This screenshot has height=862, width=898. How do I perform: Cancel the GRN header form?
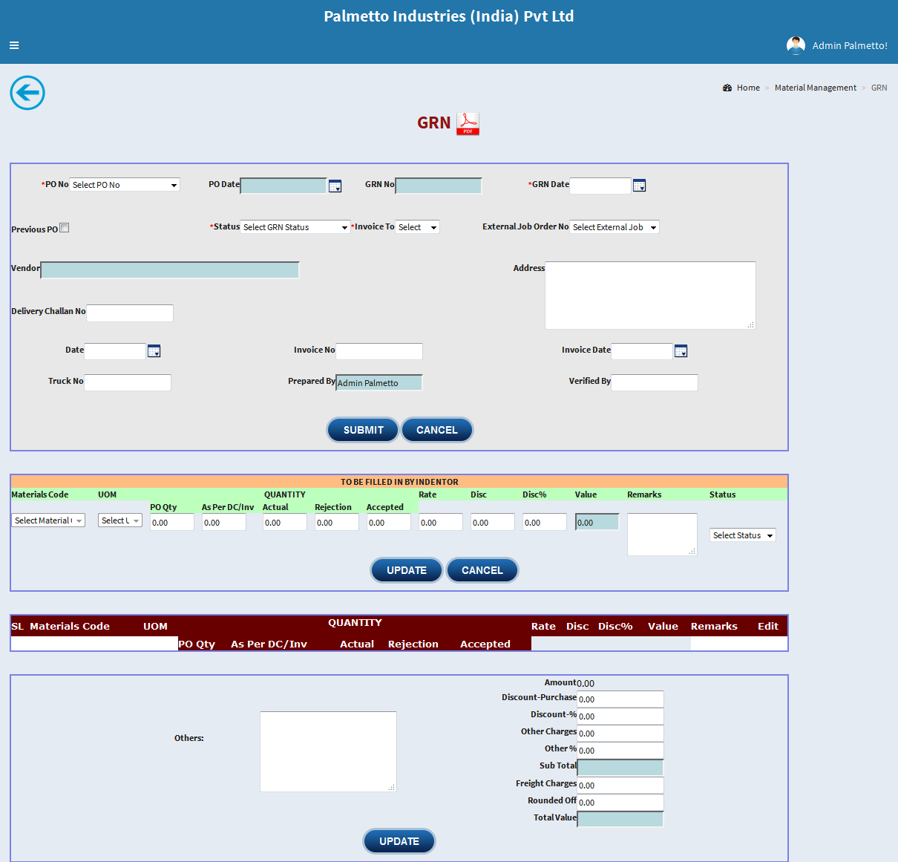click(x=437, y=430)
